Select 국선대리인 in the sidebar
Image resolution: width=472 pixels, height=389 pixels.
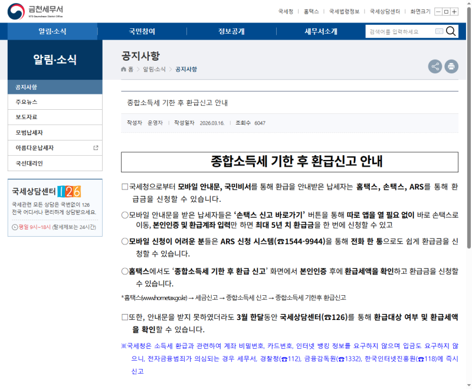pos(55,163)
